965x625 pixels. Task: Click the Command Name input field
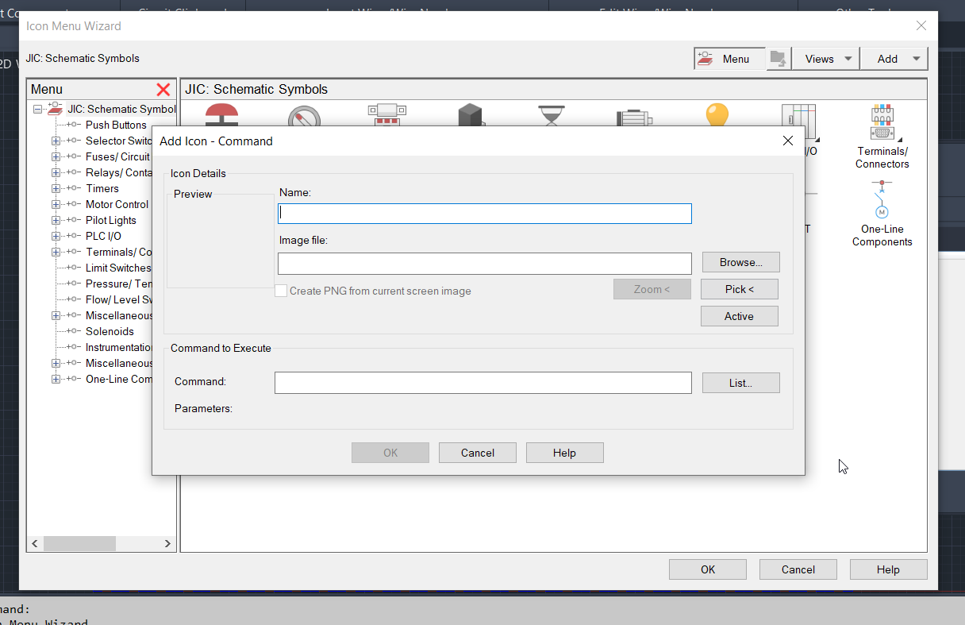[x=484, y=213]
